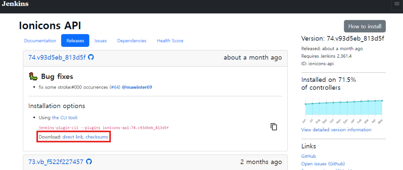Image resolution: width=403 pixels, height=170 pixels.
Task: Open the Issues tab
Action: pyautogui.click(x=100, y=41)
